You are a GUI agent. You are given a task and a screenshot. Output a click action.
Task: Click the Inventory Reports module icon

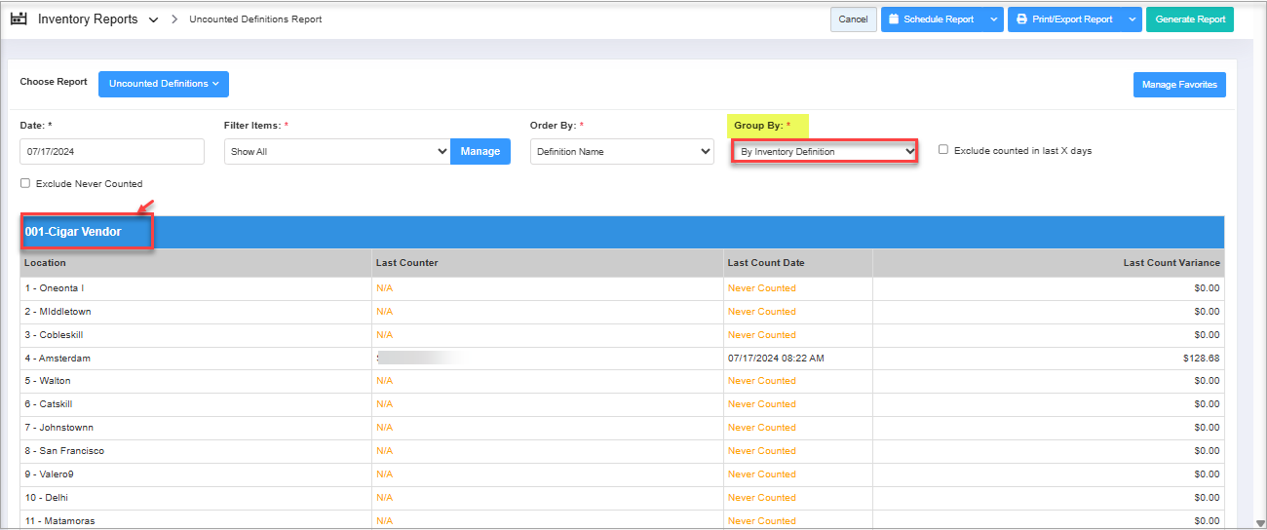(19, 19)
